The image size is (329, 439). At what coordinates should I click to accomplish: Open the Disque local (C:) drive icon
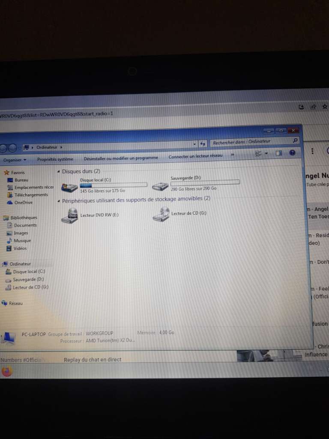click(x=69, y=187)
